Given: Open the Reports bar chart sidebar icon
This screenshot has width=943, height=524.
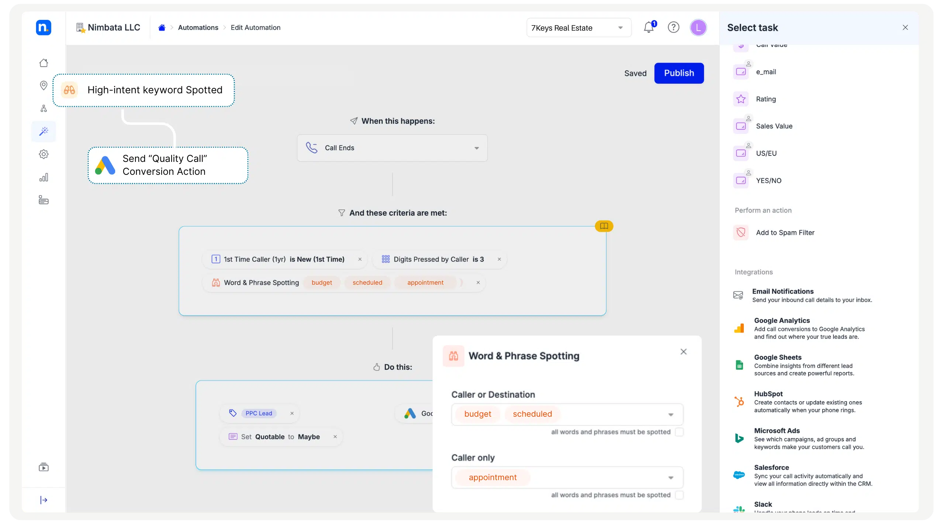Looking at the screenshot, I should [x=44, y=177].
